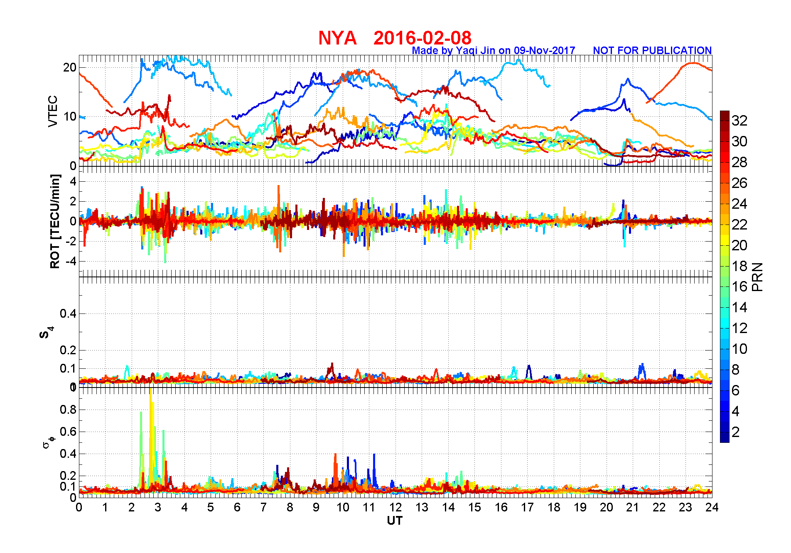Click the "3" tick on the UT axis
The image size is (791, 553).
(158, 507)
